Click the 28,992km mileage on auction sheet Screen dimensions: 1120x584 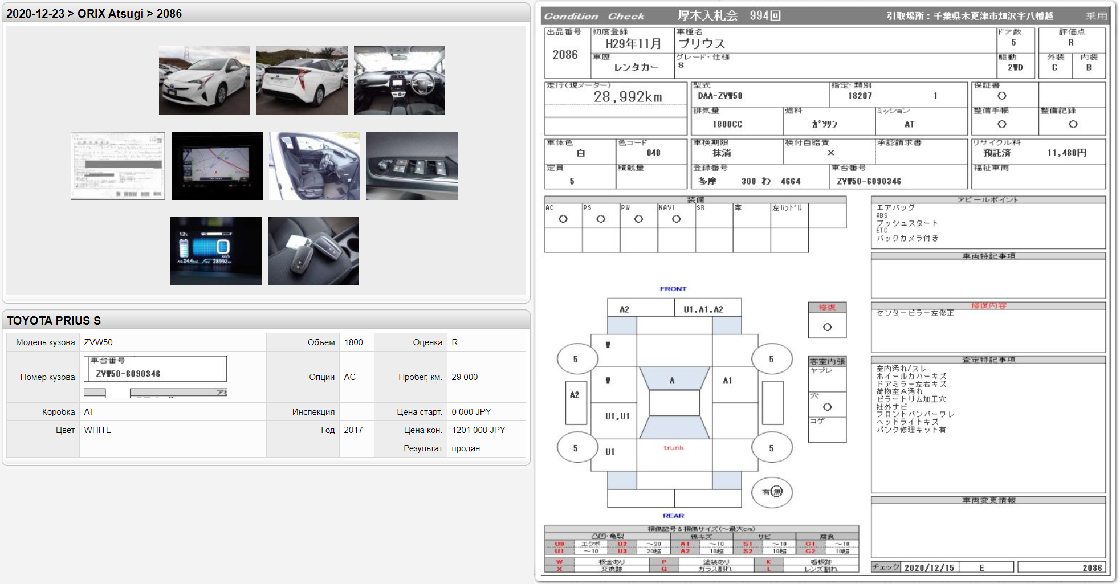tap(628, 97)
